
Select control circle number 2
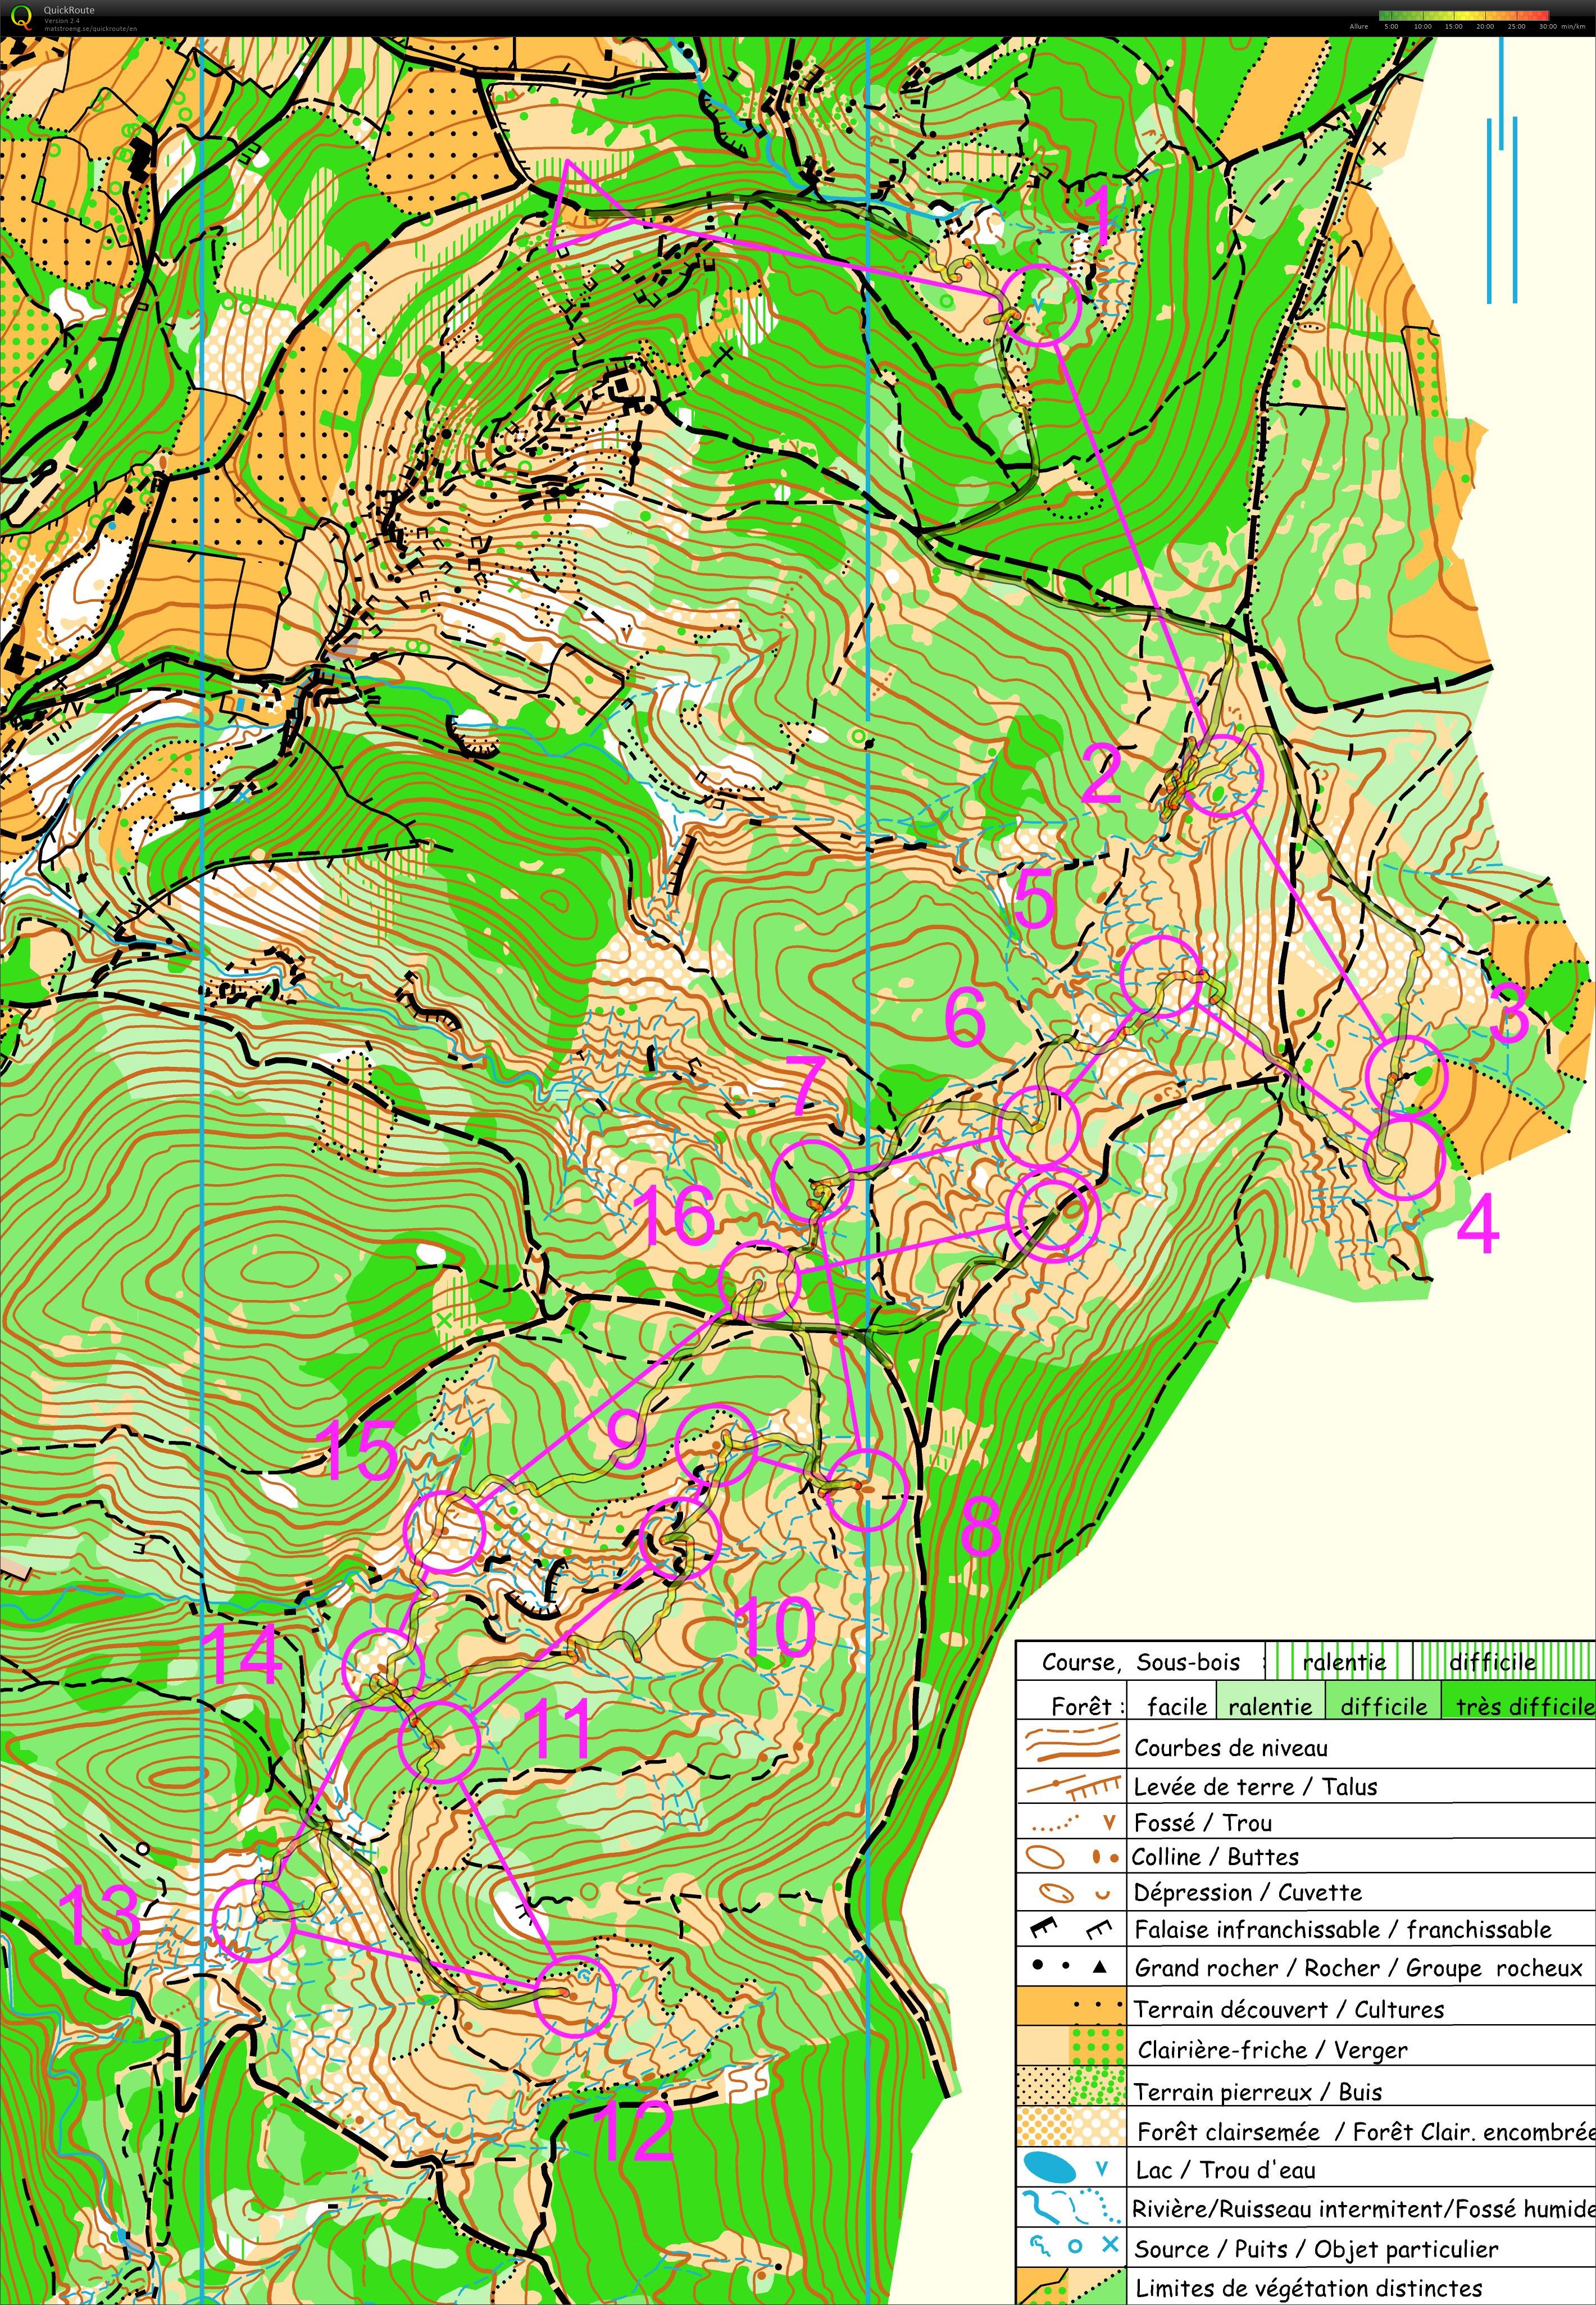tap(1223, 775)
